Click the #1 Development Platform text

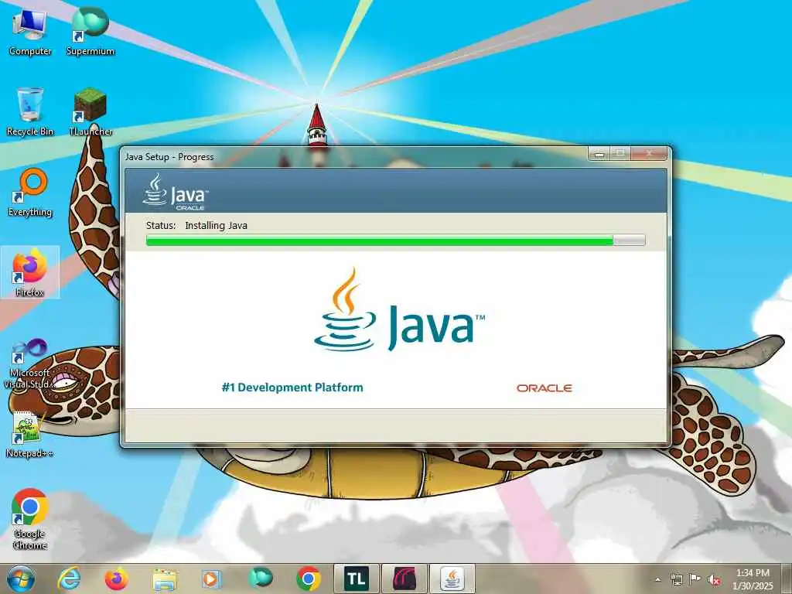[292, 387]
